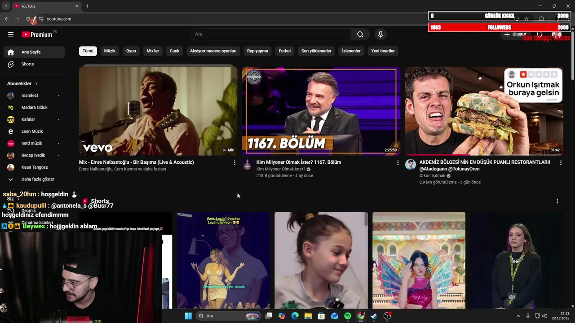575x323 pixels.
Task: Open options for Kim Milyoner Olmak İster video
Action: click(398, 163)
